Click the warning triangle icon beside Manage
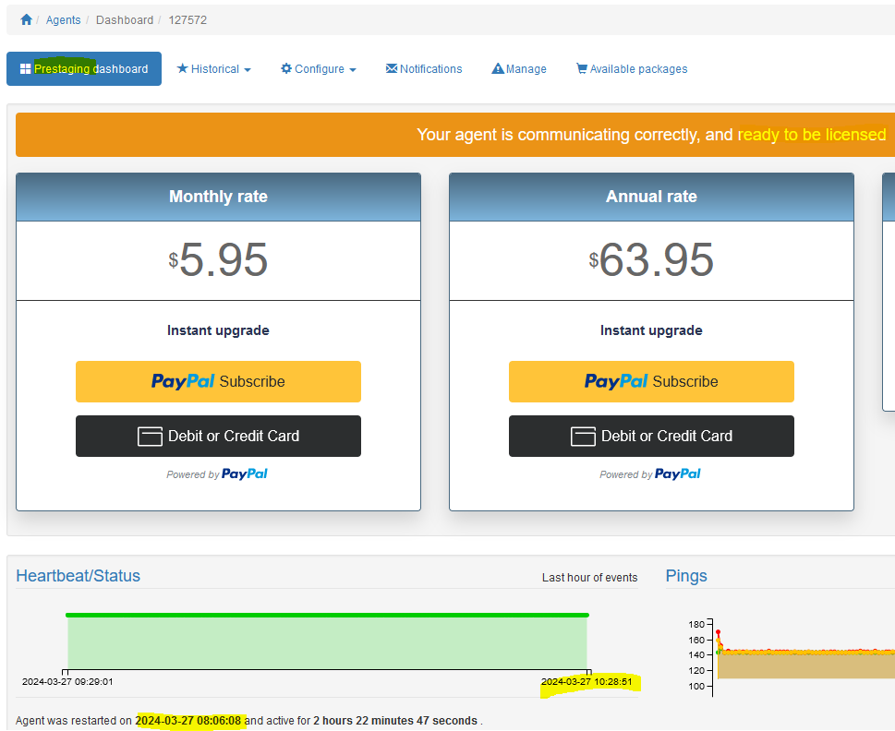The height and width of the screenshot is (731, 895). click(498, 68)
